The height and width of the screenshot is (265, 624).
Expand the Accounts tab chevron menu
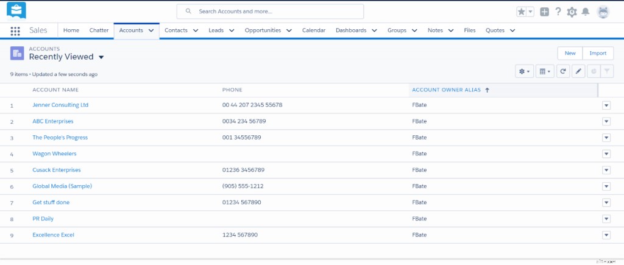click(x=151, y=30)
